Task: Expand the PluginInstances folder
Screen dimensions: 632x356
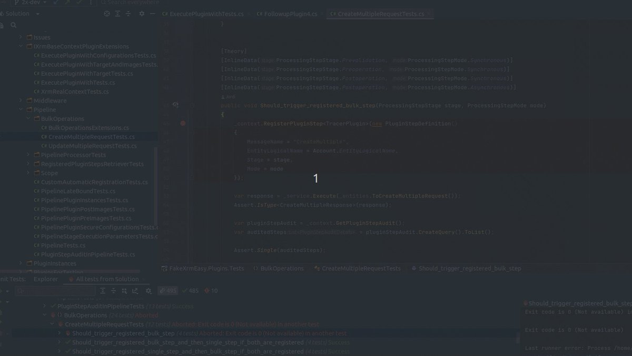Action: coord(22,263)
